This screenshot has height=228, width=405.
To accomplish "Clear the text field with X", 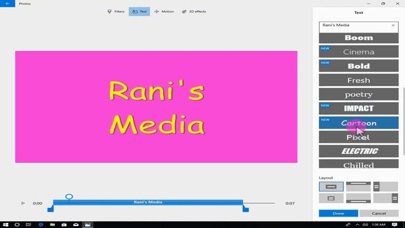I will 393,25.
